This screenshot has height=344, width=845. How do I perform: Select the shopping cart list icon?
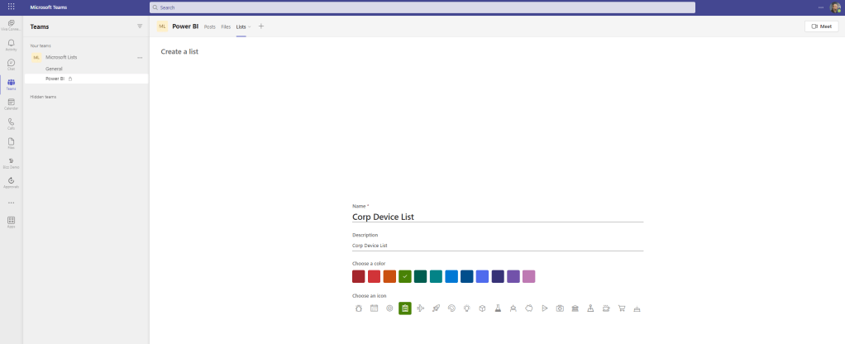pyautogui.click(x=622, y=308)
